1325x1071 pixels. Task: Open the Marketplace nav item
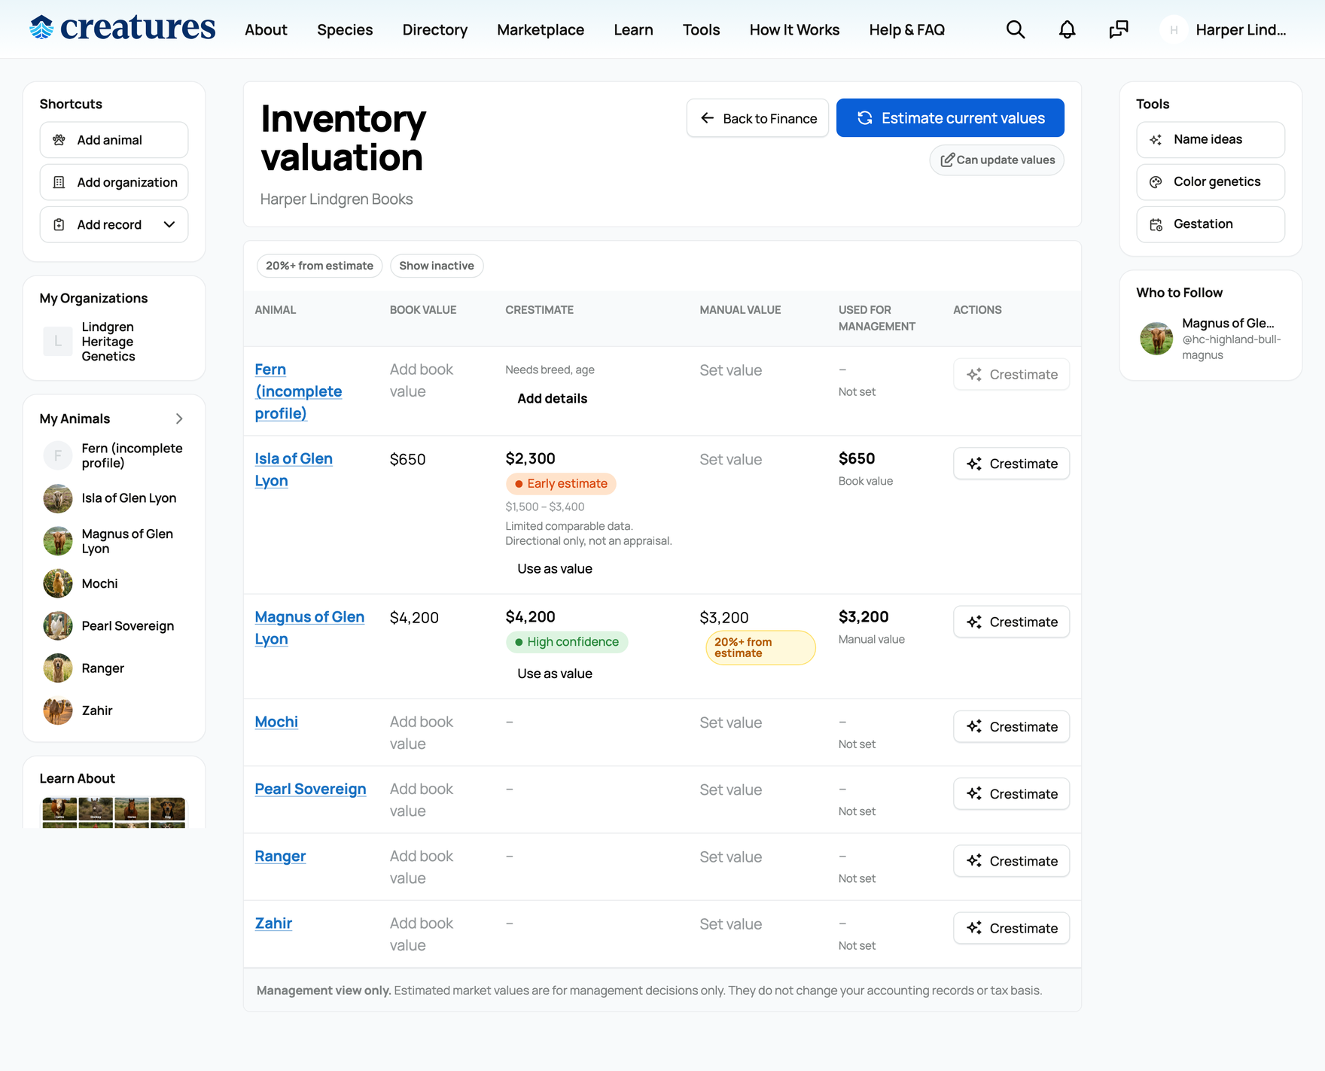(541, 29)
